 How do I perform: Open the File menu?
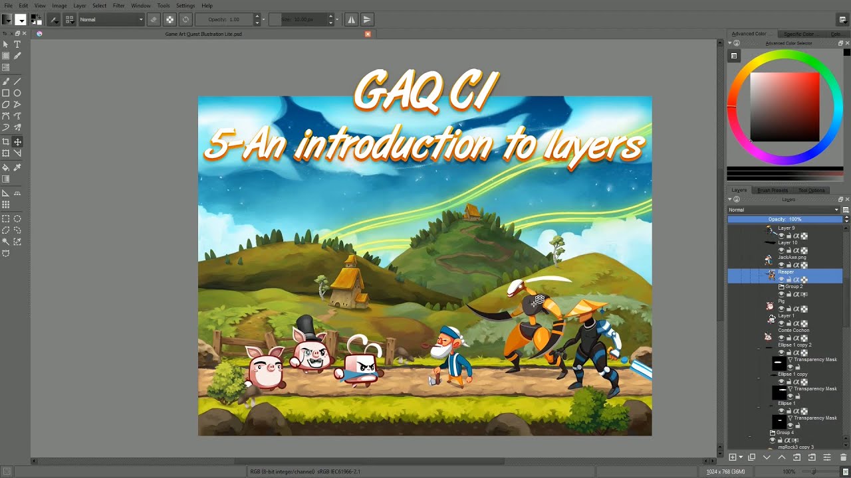[x=8, y=5]
